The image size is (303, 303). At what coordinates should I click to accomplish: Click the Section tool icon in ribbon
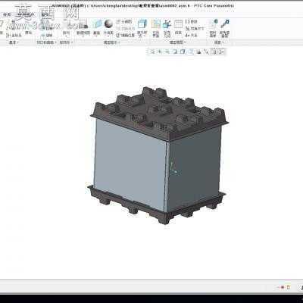pyautogui.click(x=97, y=24)
